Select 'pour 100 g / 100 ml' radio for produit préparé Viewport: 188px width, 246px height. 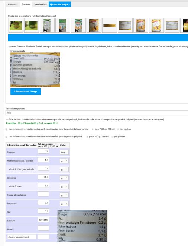87,137
